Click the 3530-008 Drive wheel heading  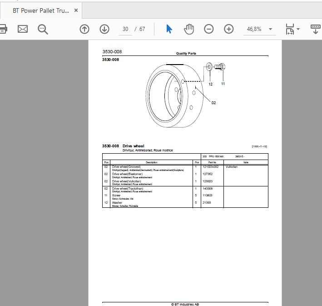[123, 146]
